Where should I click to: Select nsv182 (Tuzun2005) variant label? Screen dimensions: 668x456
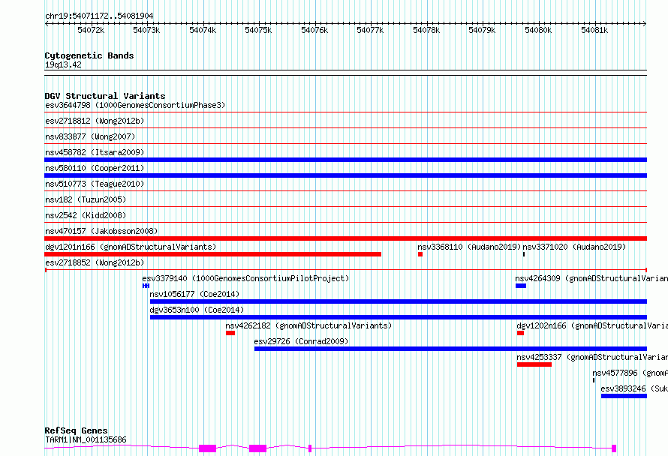86,199
